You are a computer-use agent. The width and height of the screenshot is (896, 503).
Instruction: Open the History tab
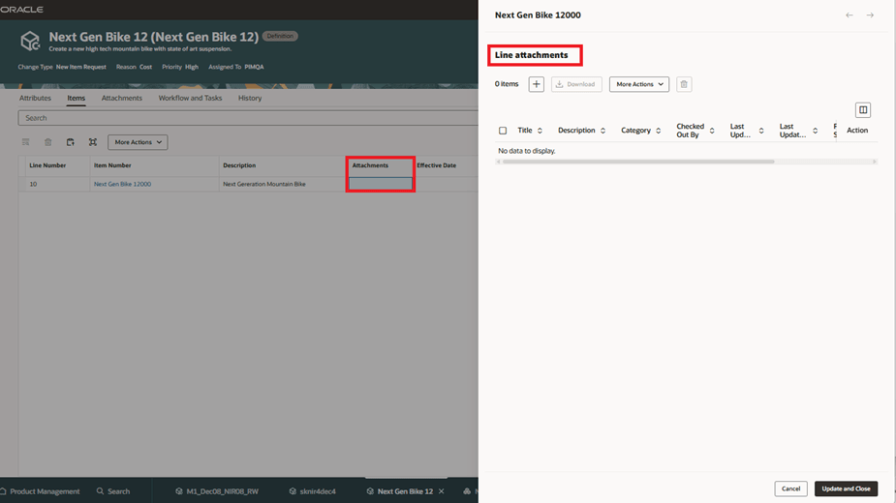(250, 99)
